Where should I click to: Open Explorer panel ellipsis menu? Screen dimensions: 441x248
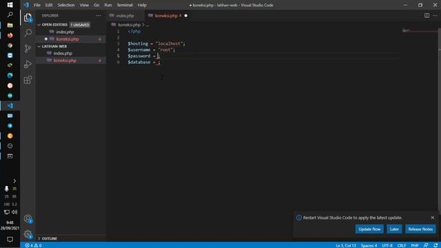coord(99,15)
